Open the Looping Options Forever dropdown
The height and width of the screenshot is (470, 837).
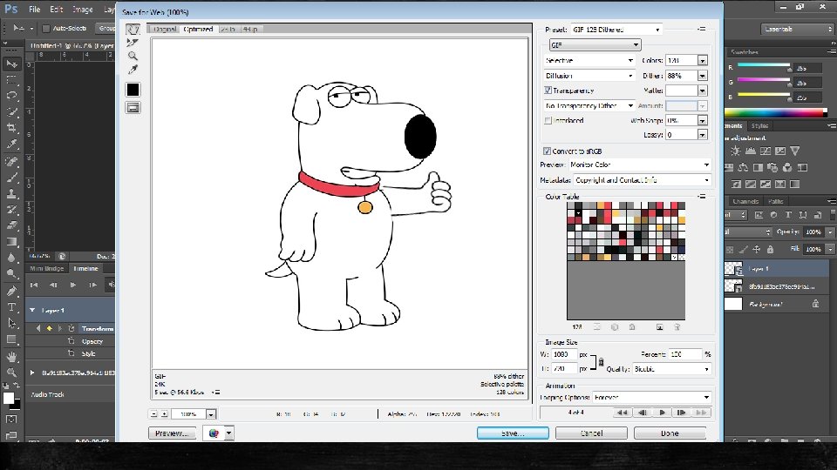coord(652,397)
